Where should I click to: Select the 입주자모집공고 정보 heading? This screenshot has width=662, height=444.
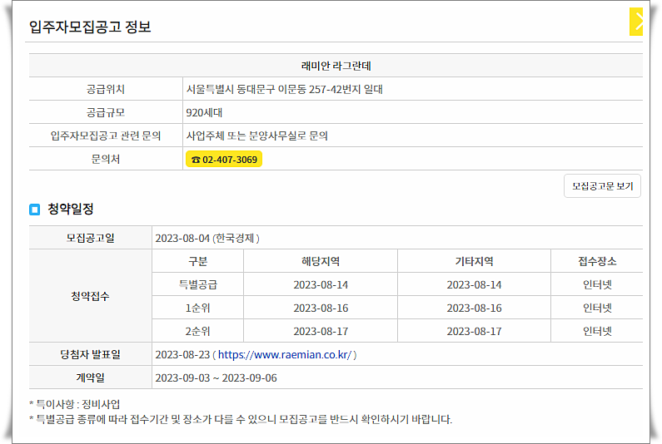(90, 27)
